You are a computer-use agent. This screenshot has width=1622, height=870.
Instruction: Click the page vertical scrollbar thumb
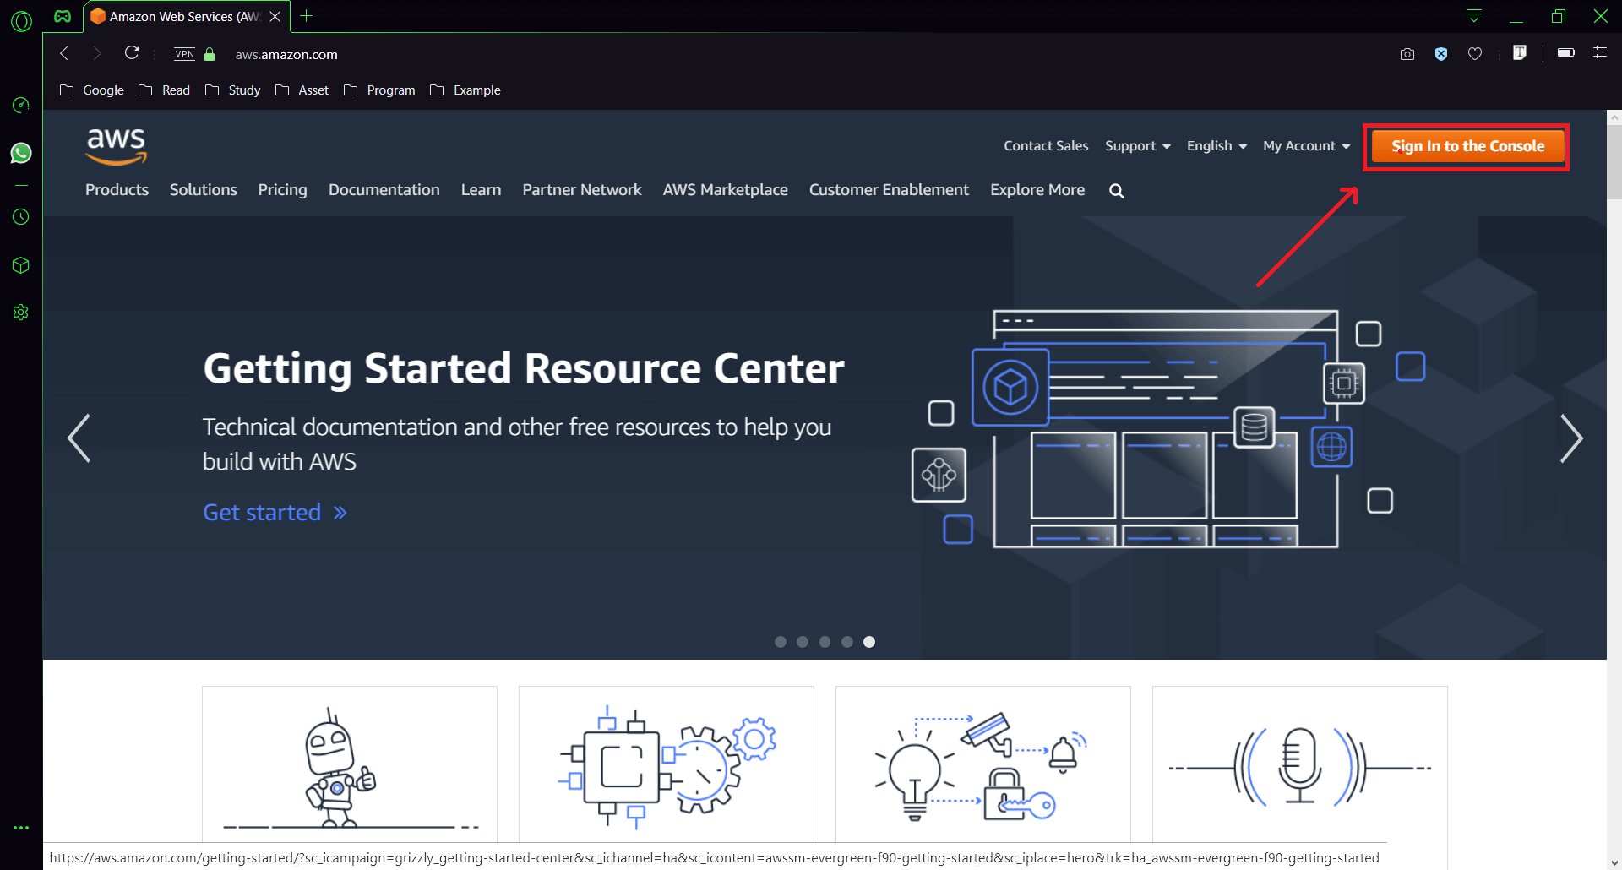[1614, 162]
